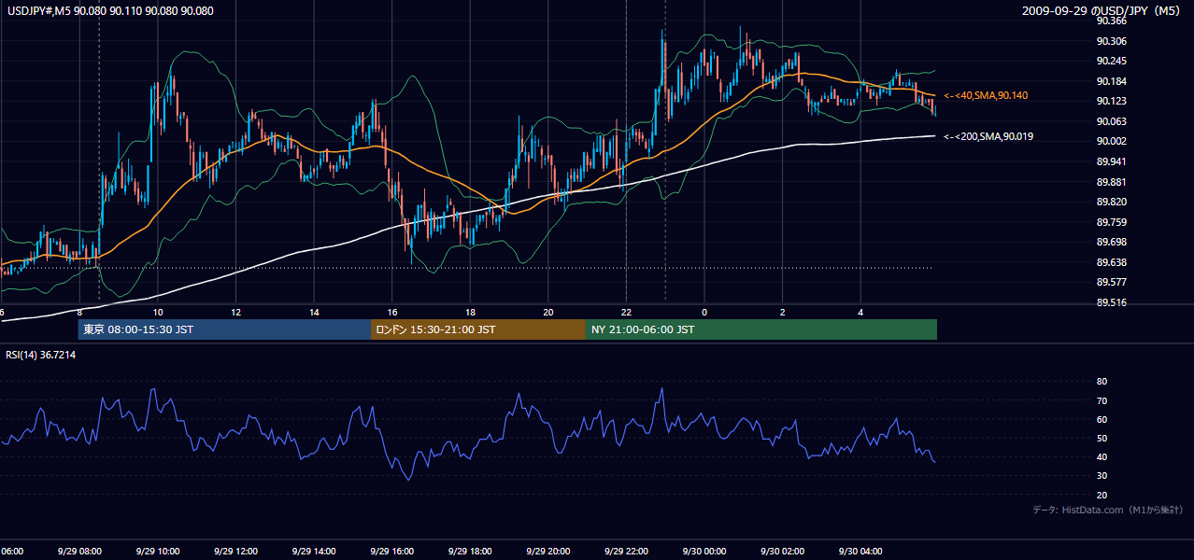This screenshot has width=1194, height=560.
Task: Click the 9/29 12:00 date label
Action: [236, 551]
